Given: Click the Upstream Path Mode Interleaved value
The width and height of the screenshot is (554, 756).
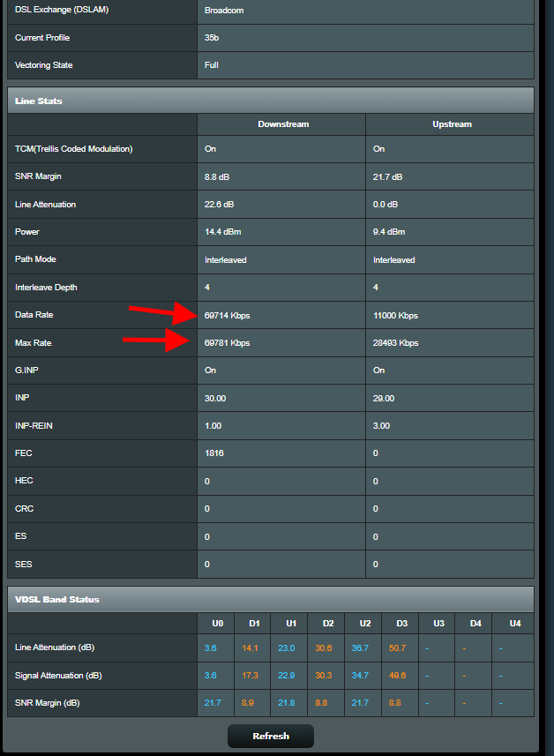Looking at the screenshot, I should point(394,260).
